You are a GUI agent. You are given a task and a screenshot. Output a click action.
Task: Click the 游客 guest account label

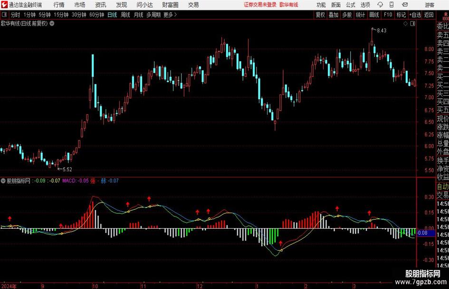pyautogui.click(x=430, y=5)
